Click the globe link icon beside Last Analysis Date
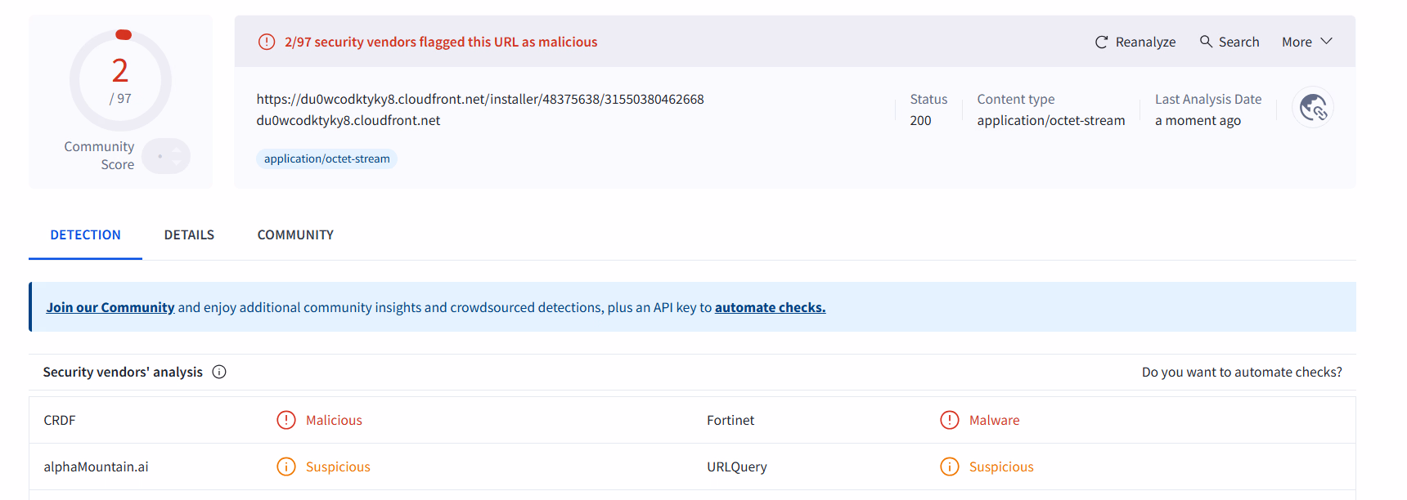This screenshot has width=1407, height=500. click(1313, 107)
